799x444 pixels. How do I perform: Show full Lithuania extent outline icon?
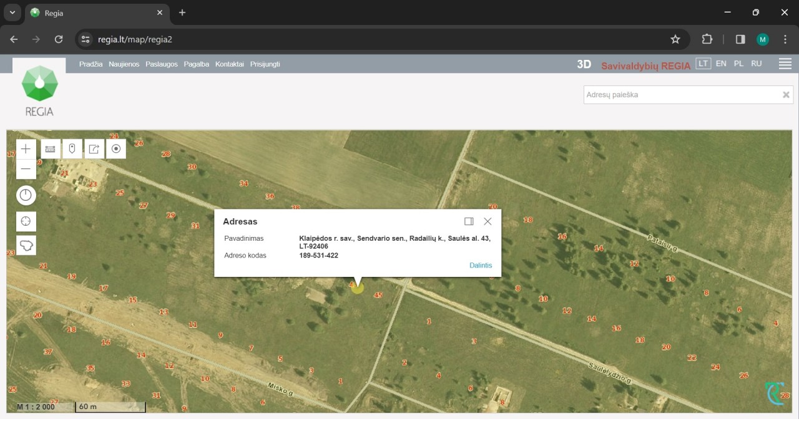click(26, 245)
